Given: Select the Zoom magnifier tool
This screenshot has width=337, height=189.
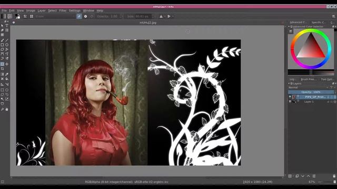Looking at the screenshot, I should pyautogui.click(x=2, y=109).
